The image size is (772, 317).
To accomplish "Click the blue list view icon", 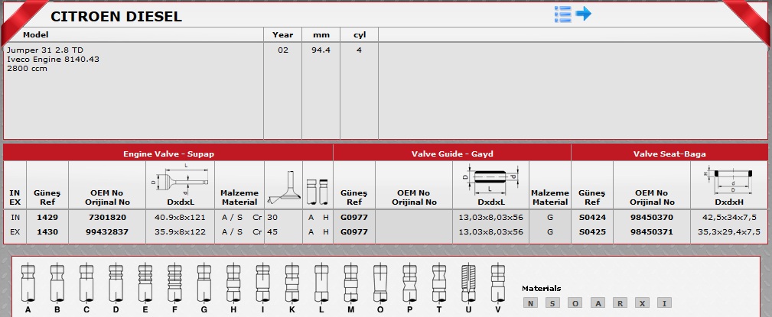I will pyautogui.click(x=562, y=14).
